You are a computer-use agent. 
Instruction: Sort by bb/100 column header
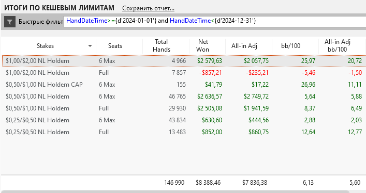290,46
